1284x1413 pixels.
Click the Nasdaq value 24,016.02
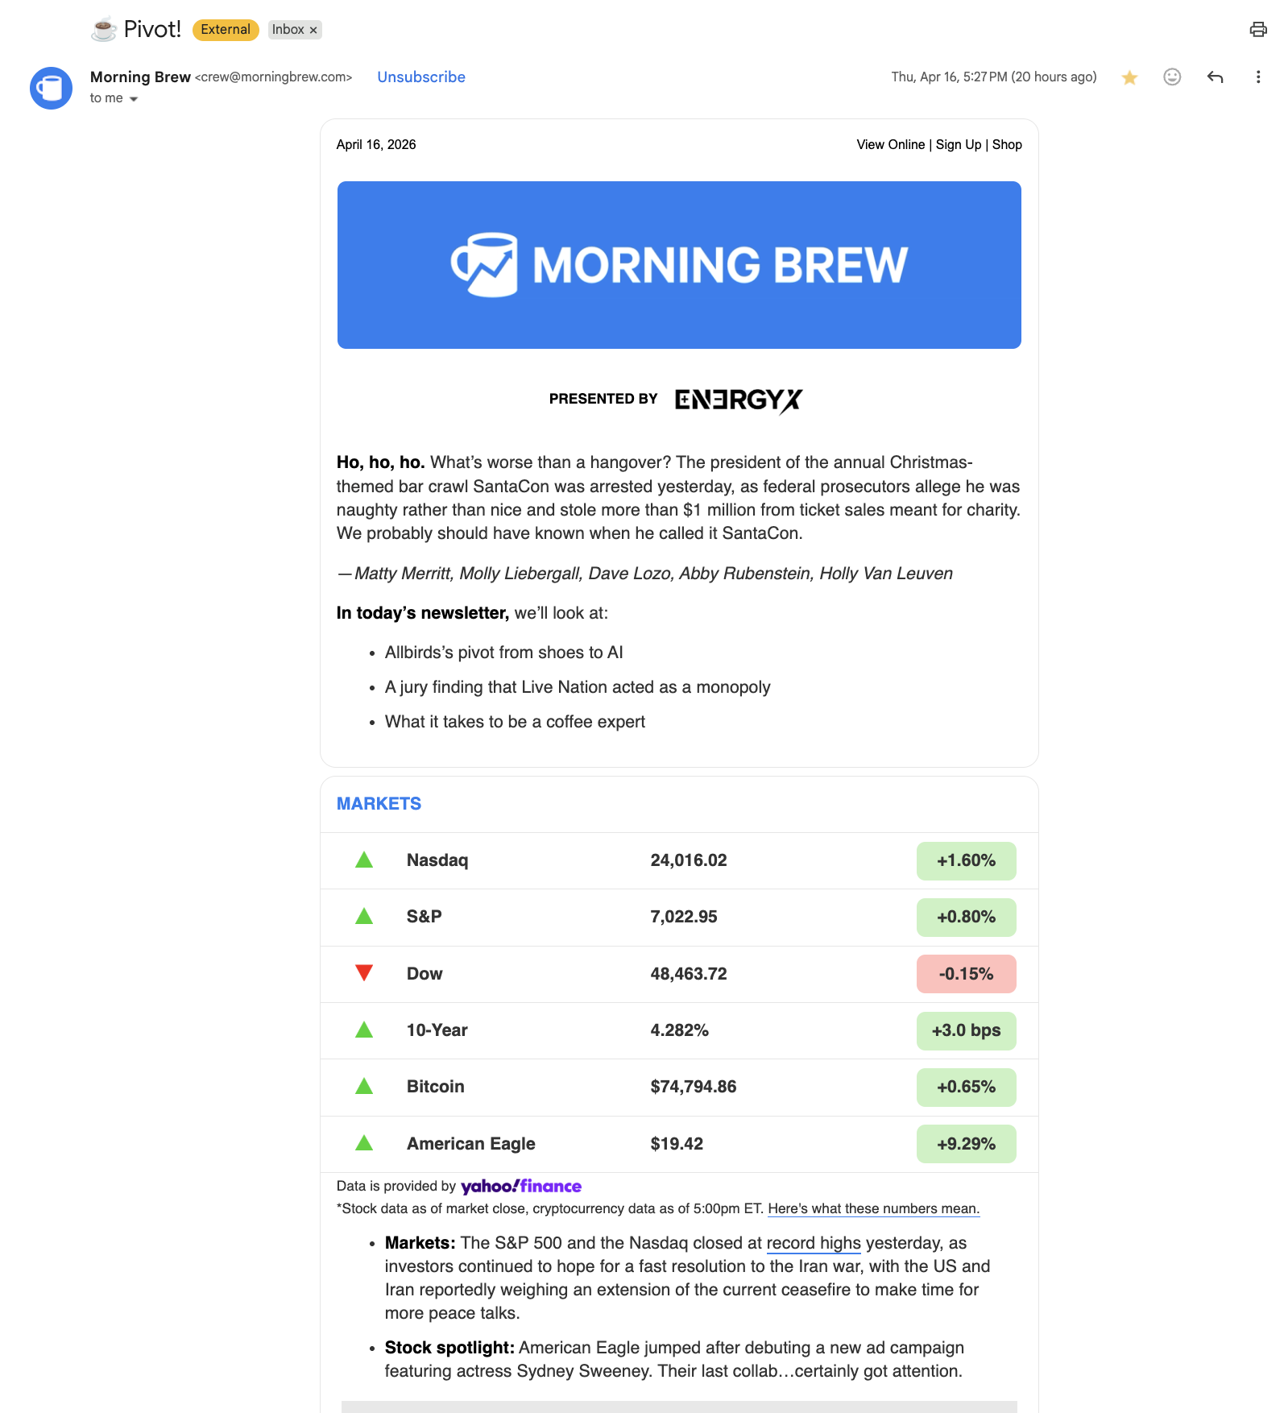point(689,860)
